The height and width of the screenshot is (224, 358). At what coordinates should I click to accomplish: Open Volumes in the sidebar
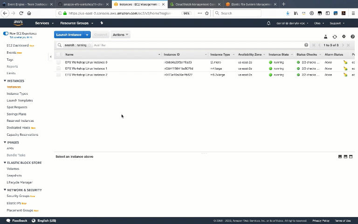pyautogui.click(x=13, y=168)
